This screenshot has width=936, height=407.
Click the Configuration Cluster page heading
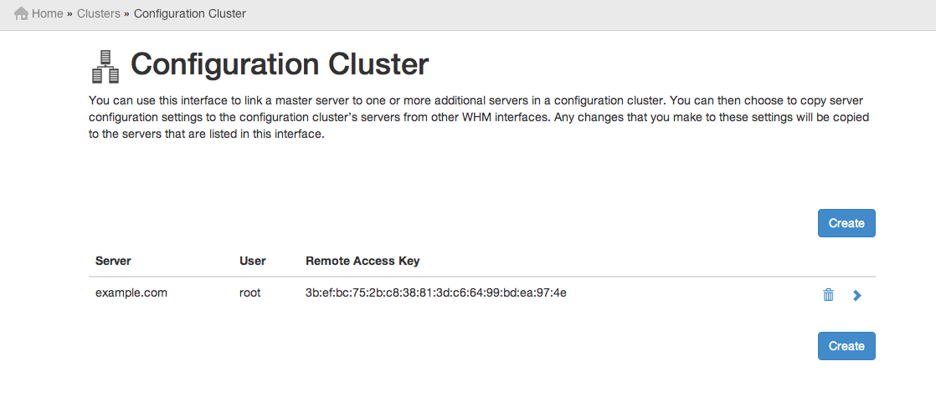click(280, 64)
